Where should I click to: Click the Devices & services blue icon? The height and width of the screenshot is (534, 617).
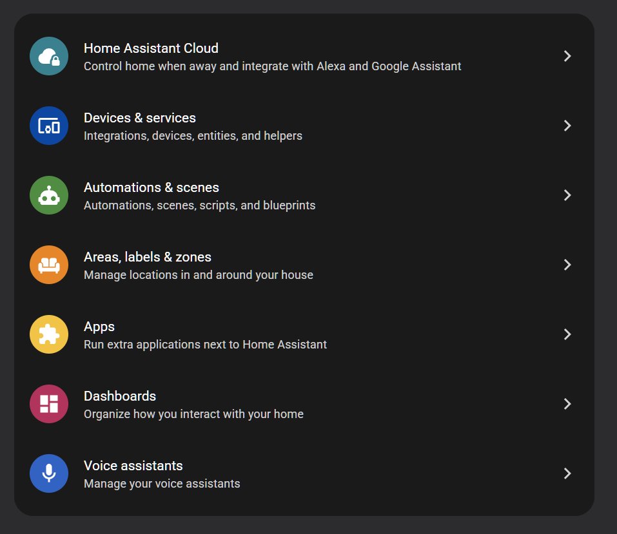49,126
